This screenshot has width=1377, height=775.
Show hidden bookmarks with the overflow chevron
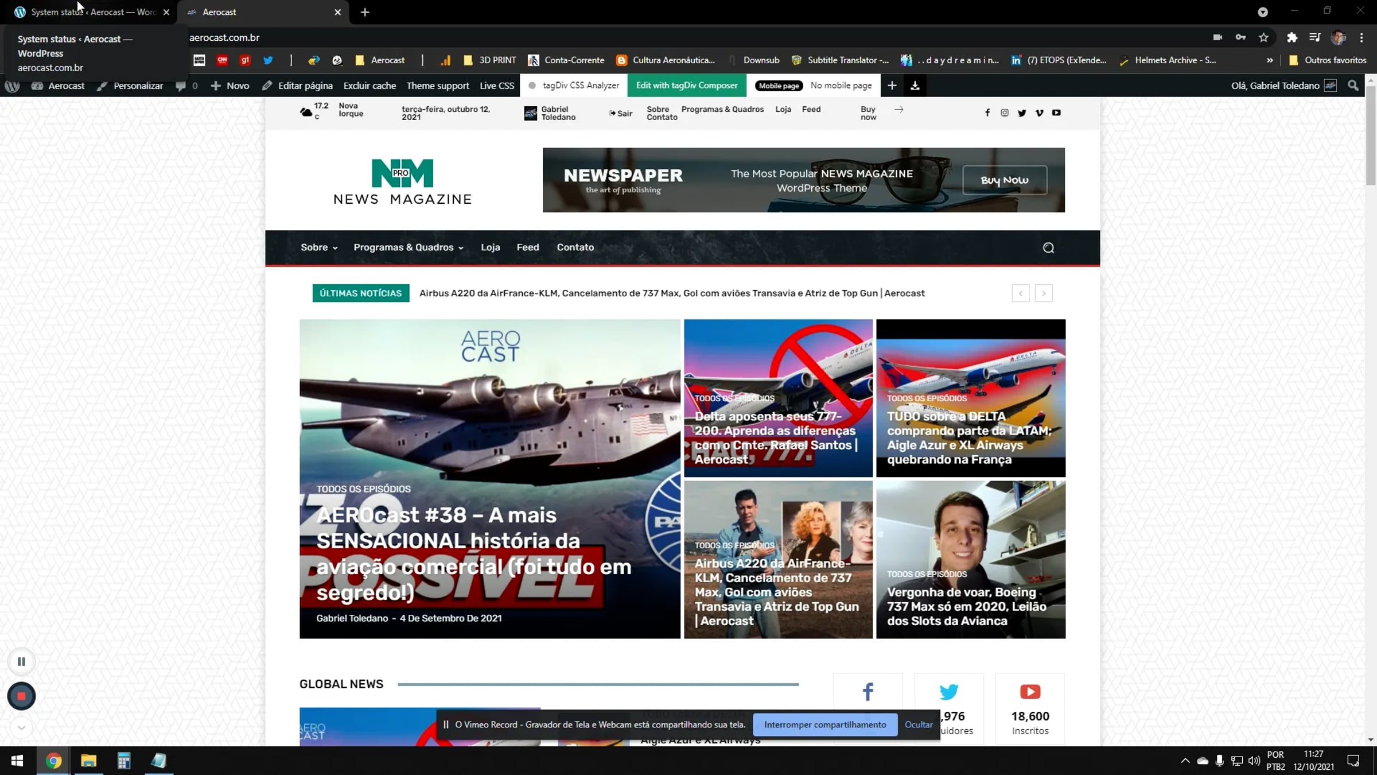coord(1270,60)
